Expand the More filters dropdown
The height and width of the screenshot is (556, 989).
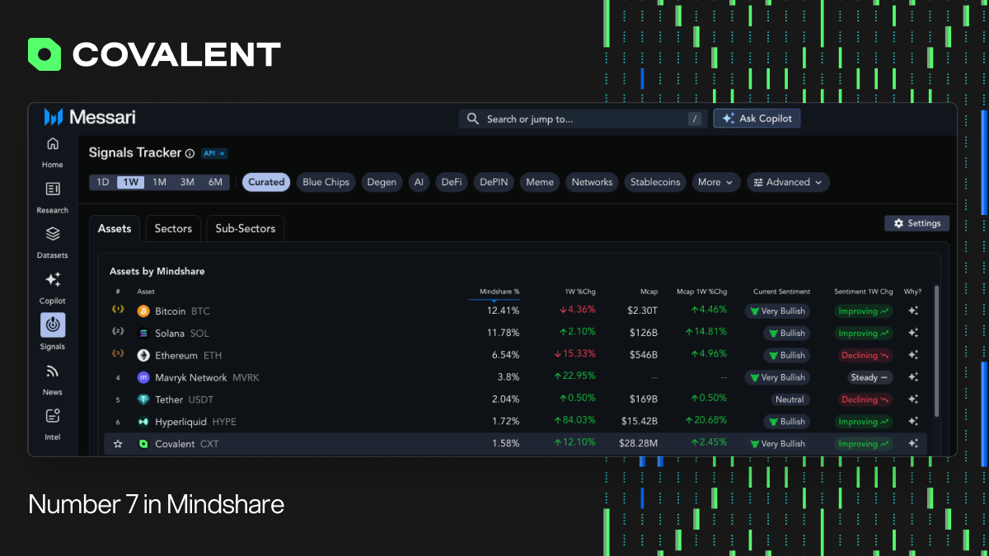coord(715,182)
